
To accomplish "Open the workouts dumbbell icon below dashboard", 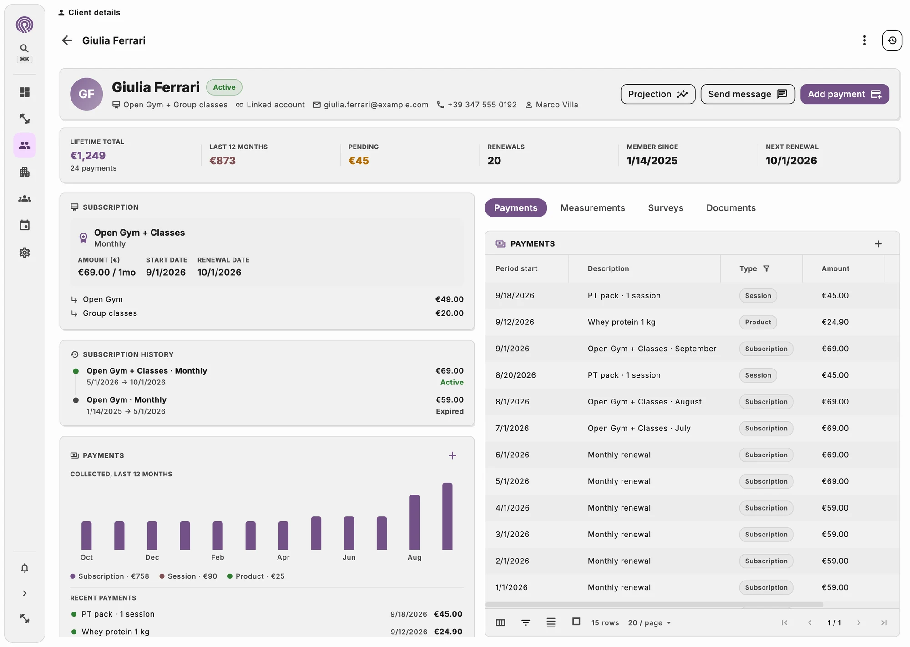I will [x=25, y=119].
